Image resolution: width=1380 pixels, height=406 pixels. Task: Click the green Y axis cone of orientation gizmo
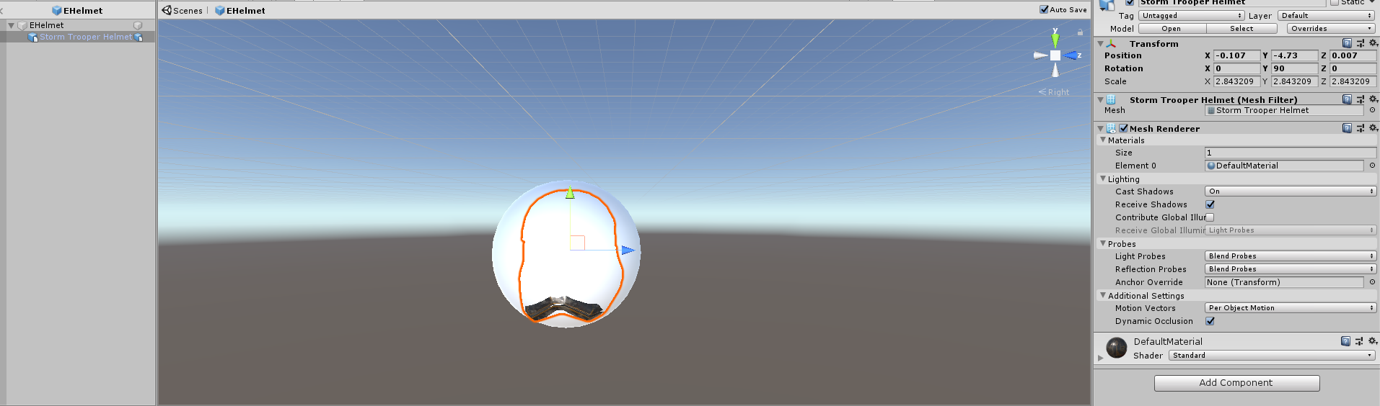coord(1055,40)
